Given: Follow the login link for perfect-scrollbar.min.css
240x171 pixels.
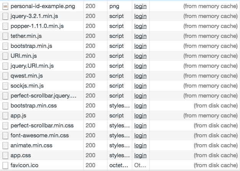Looking at the screenshot, I should pyautogui.click(x=140, y=126).
